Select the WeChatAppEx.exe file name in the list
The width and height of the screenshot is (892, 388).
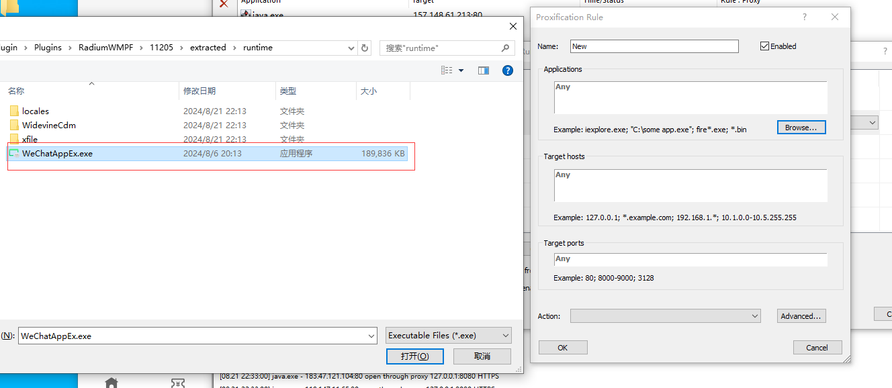click(x=57, y=153)
